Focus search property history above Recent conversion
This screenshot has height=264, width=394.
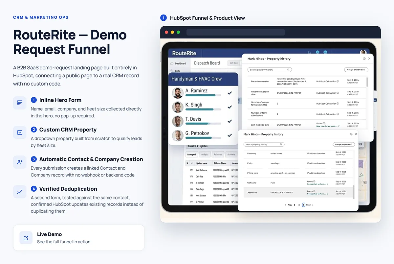(x=270, y=70)
